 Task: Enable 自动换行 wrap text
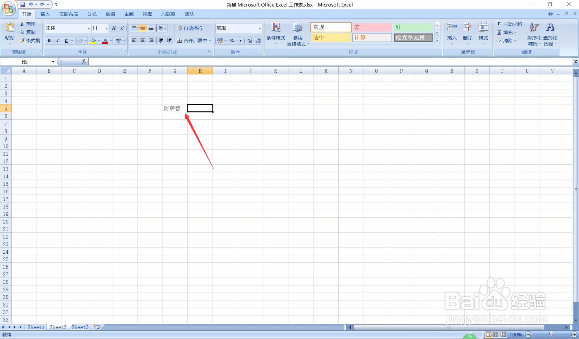tap(190, 28)
